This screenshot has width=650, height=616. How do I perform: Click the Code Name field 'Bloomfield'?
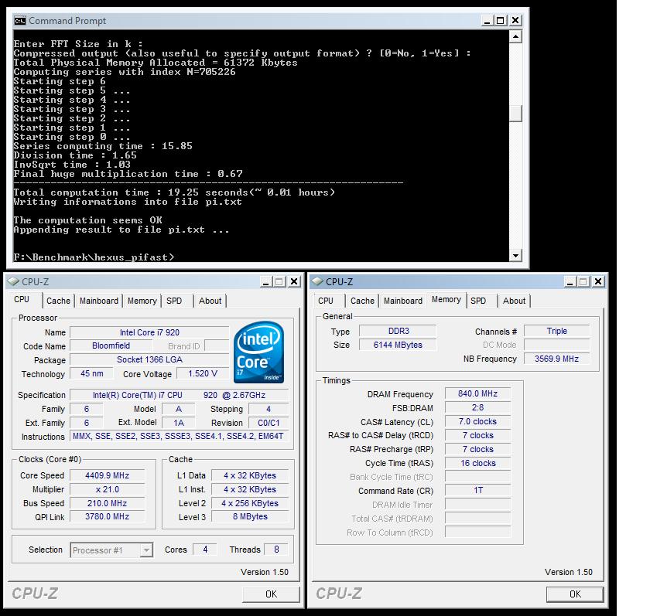tap(111, 345)
